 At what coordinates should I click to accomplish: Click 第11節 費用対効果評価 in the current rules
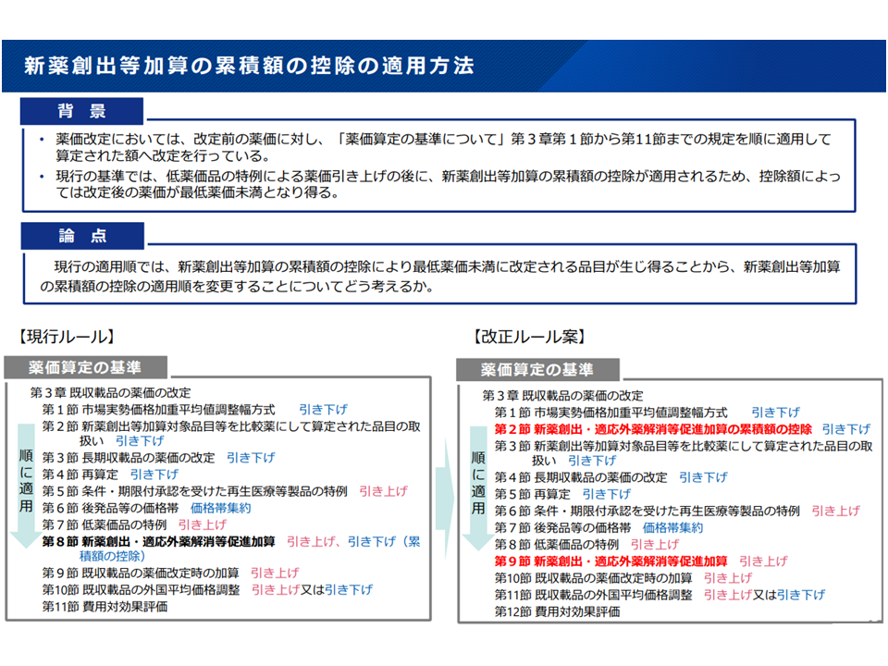(x=105, y=606)
